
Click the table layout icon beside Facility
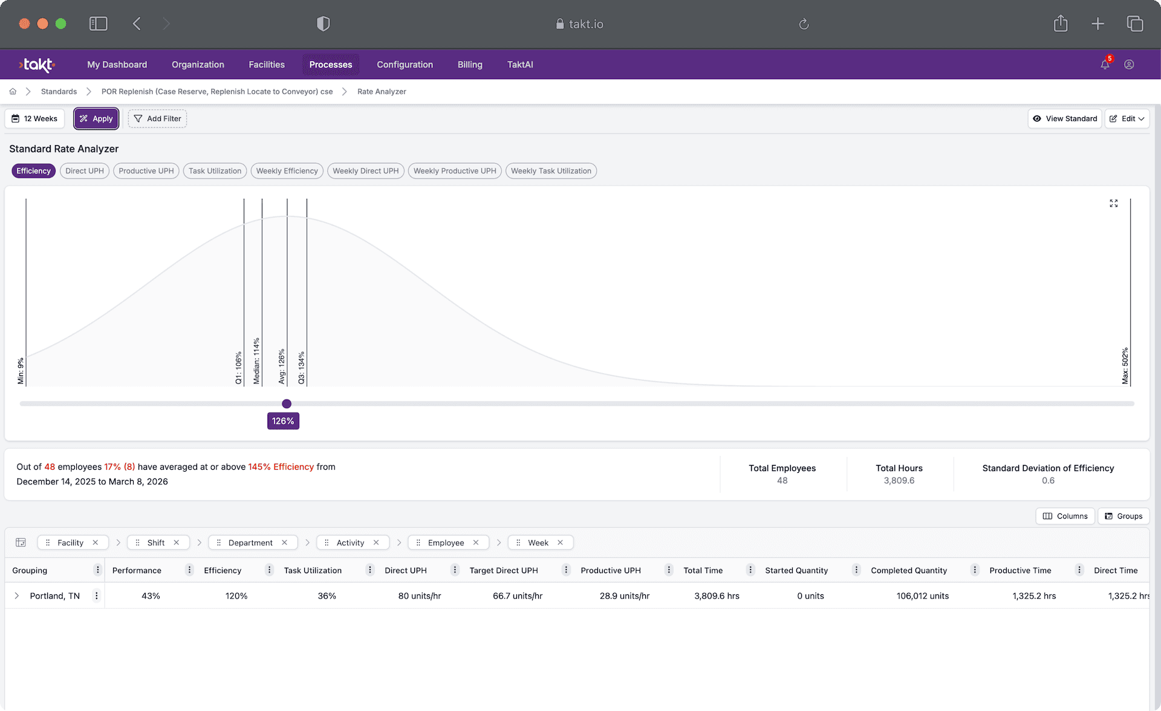tap(21, 542)
